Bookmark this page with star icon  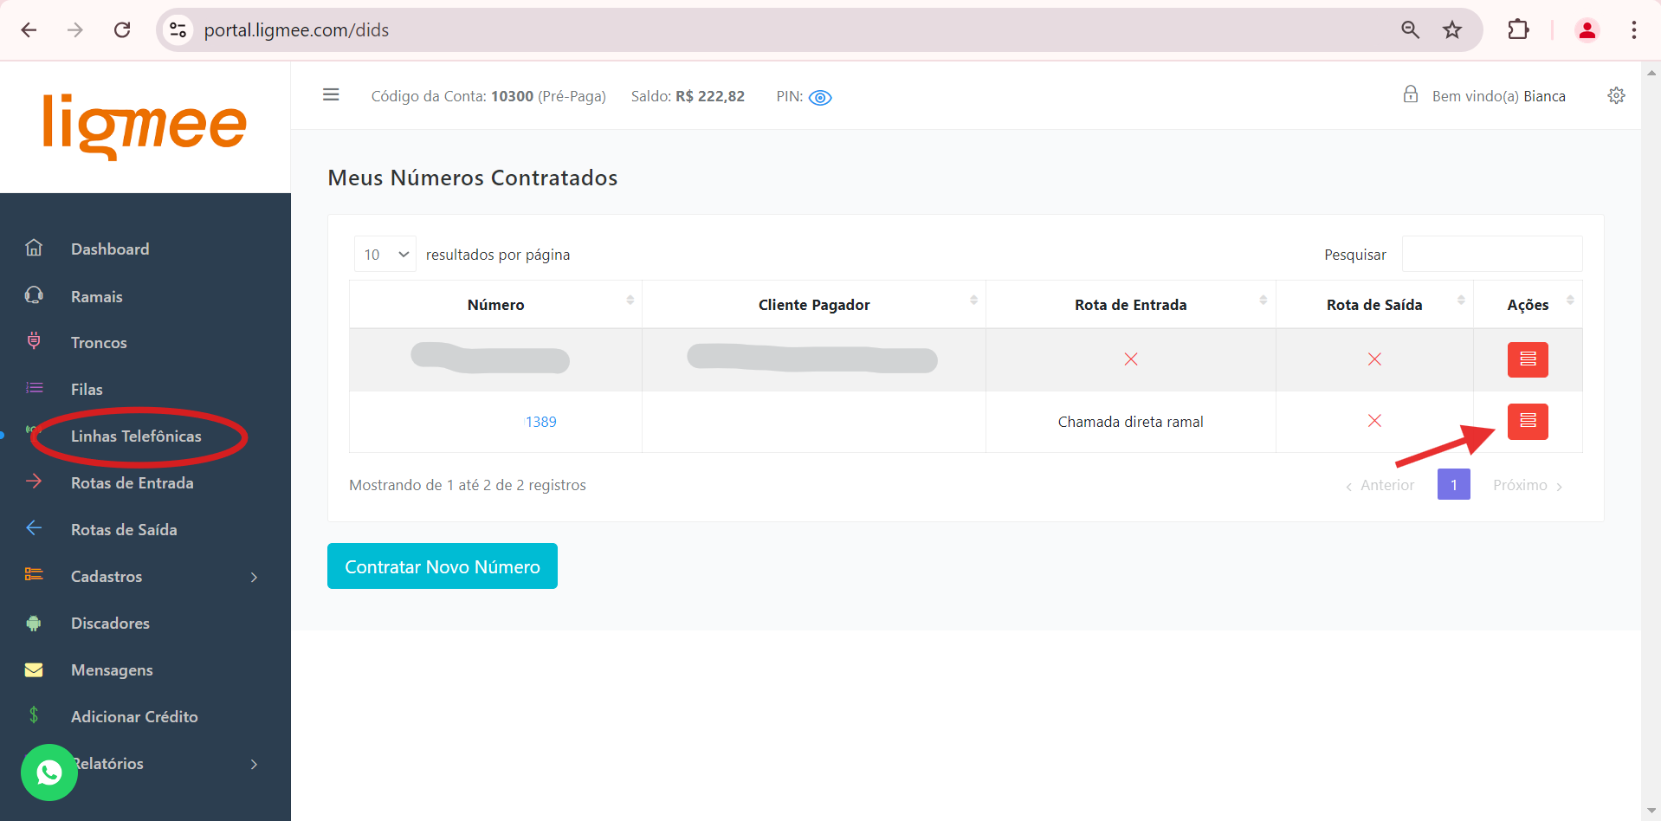pos(1452,30)
